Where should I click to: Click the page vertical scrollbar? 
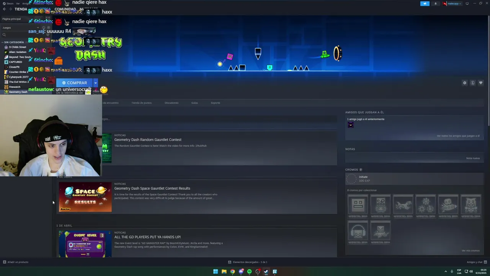(x=488, y=71)
